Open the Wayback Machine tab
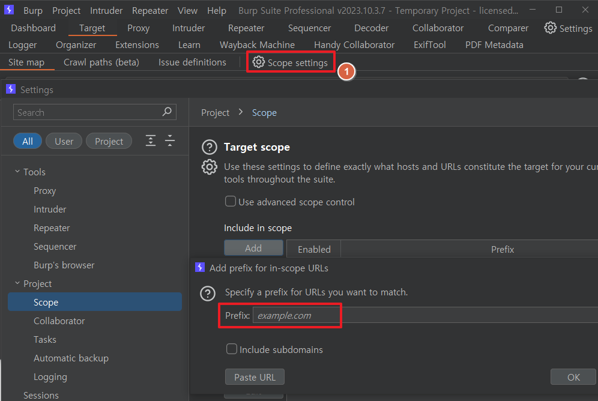Screen dimensions: 598x401 tap(257, 45)
